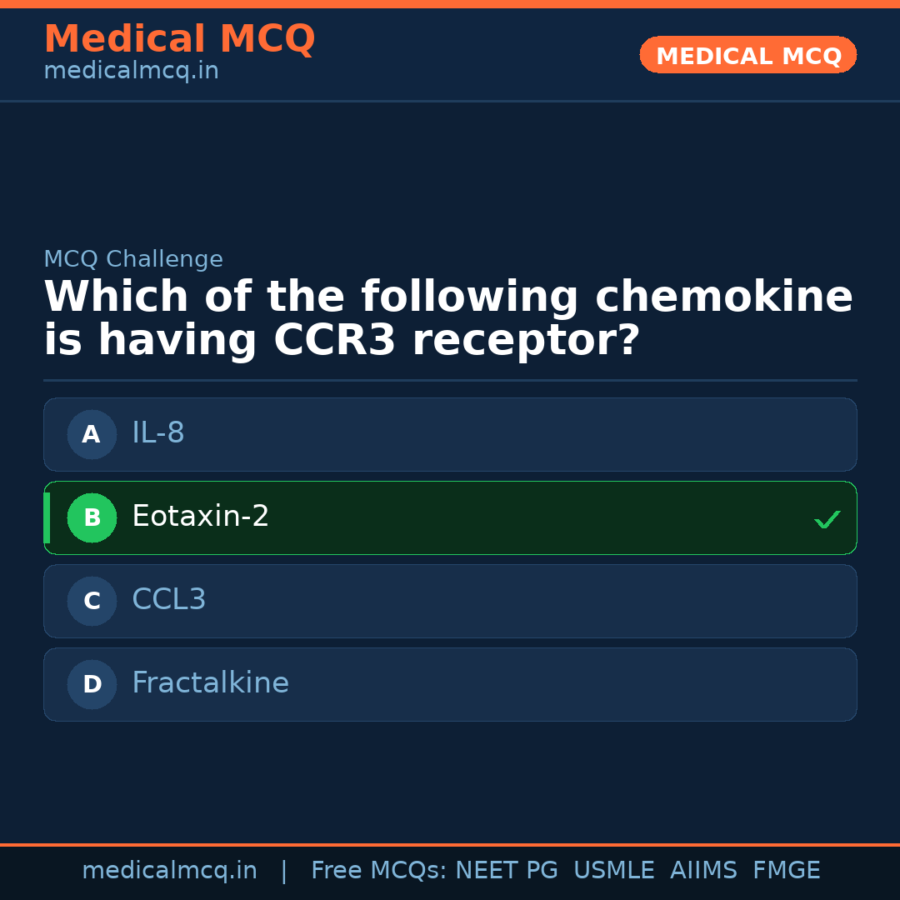Open the medicalmcq.in link in header
The image size is (900, 900).
click(x=131, y=72)
